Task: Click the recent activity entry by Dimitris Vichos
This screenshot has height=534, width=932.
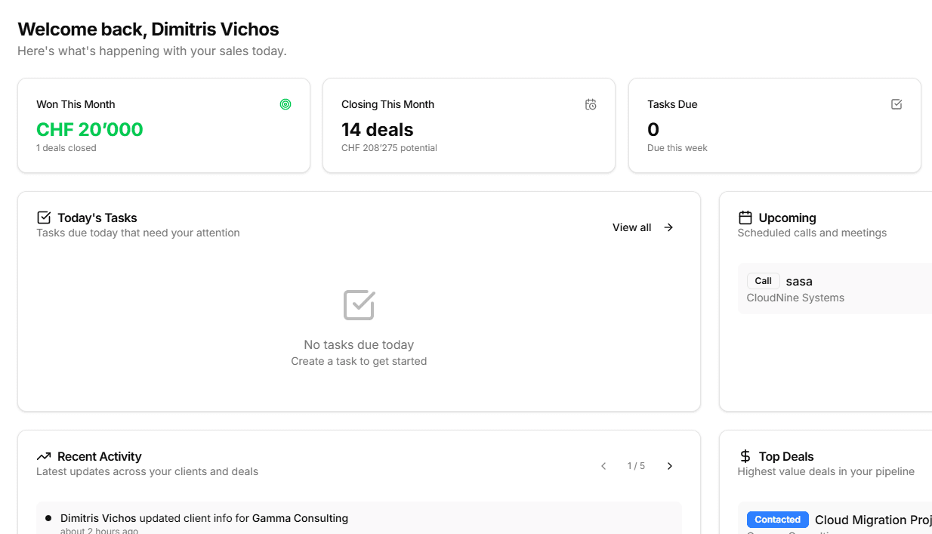Action: coord(359,518)
